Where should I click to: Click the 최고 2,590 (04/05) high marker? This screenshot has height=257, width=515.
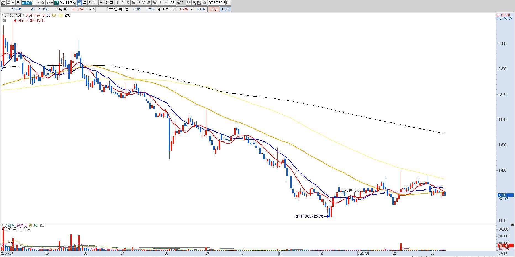30,20
